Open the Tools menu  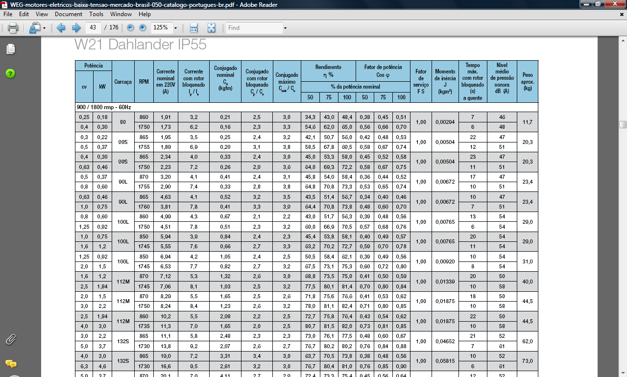click(96, 15)
